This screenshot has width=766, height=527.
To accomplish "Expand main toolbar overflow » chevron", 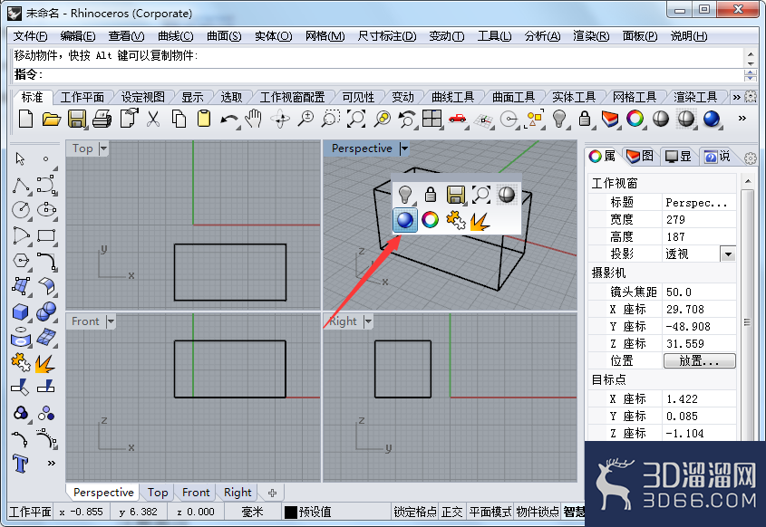I will pyautogui.click(x=742, y=118).
